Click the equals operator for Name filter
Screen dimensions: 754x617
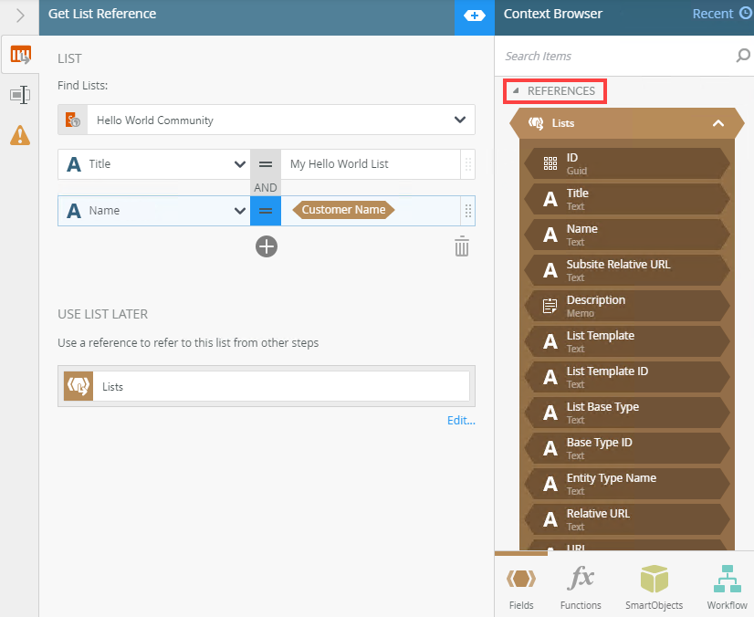pyautogui.click(x=266, y=211)
